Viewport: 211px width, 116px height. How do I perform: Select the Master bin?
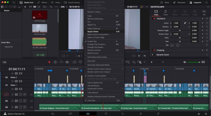[x=7, y=10]
